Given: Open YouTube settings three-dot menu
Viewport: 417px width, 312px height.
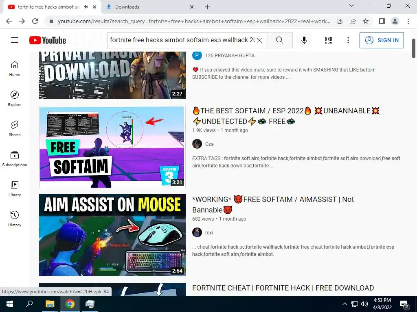Looking at the screenshot, I should (x=348, y=40).
